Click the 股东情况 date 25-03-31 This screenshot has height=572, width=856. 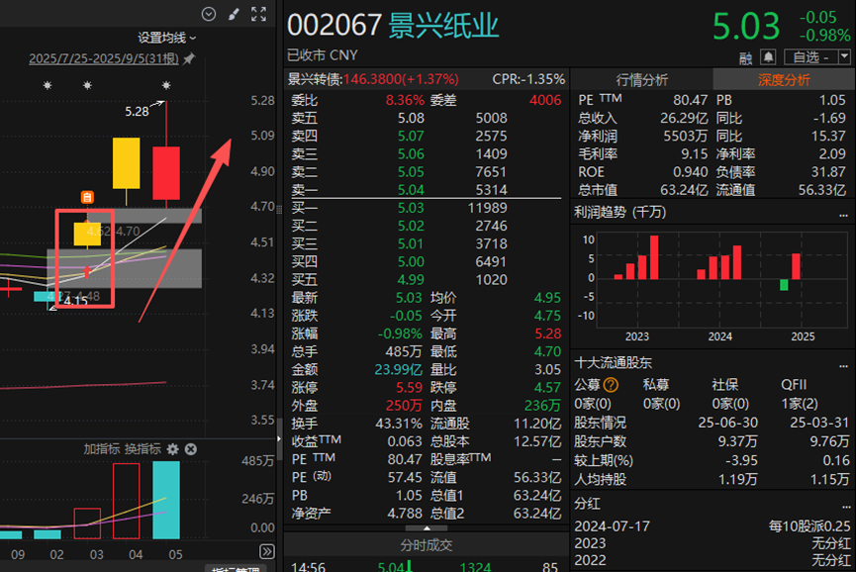pos(819,423)
